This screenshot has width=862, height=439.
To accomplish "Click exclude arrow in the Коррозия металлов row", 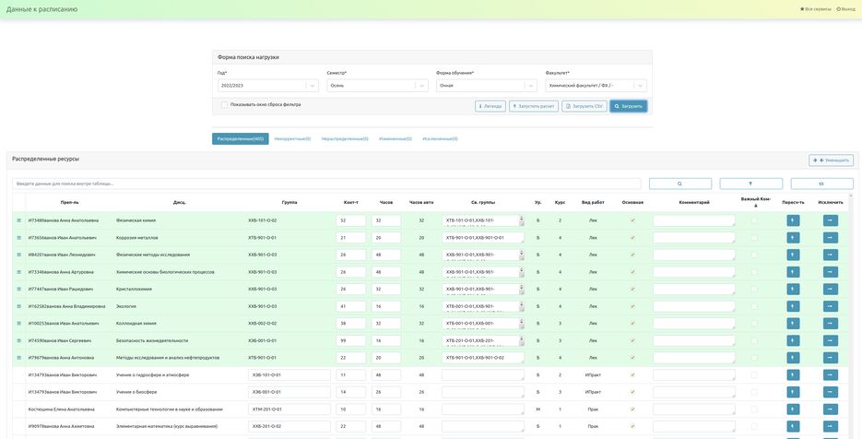I will 830,238.
